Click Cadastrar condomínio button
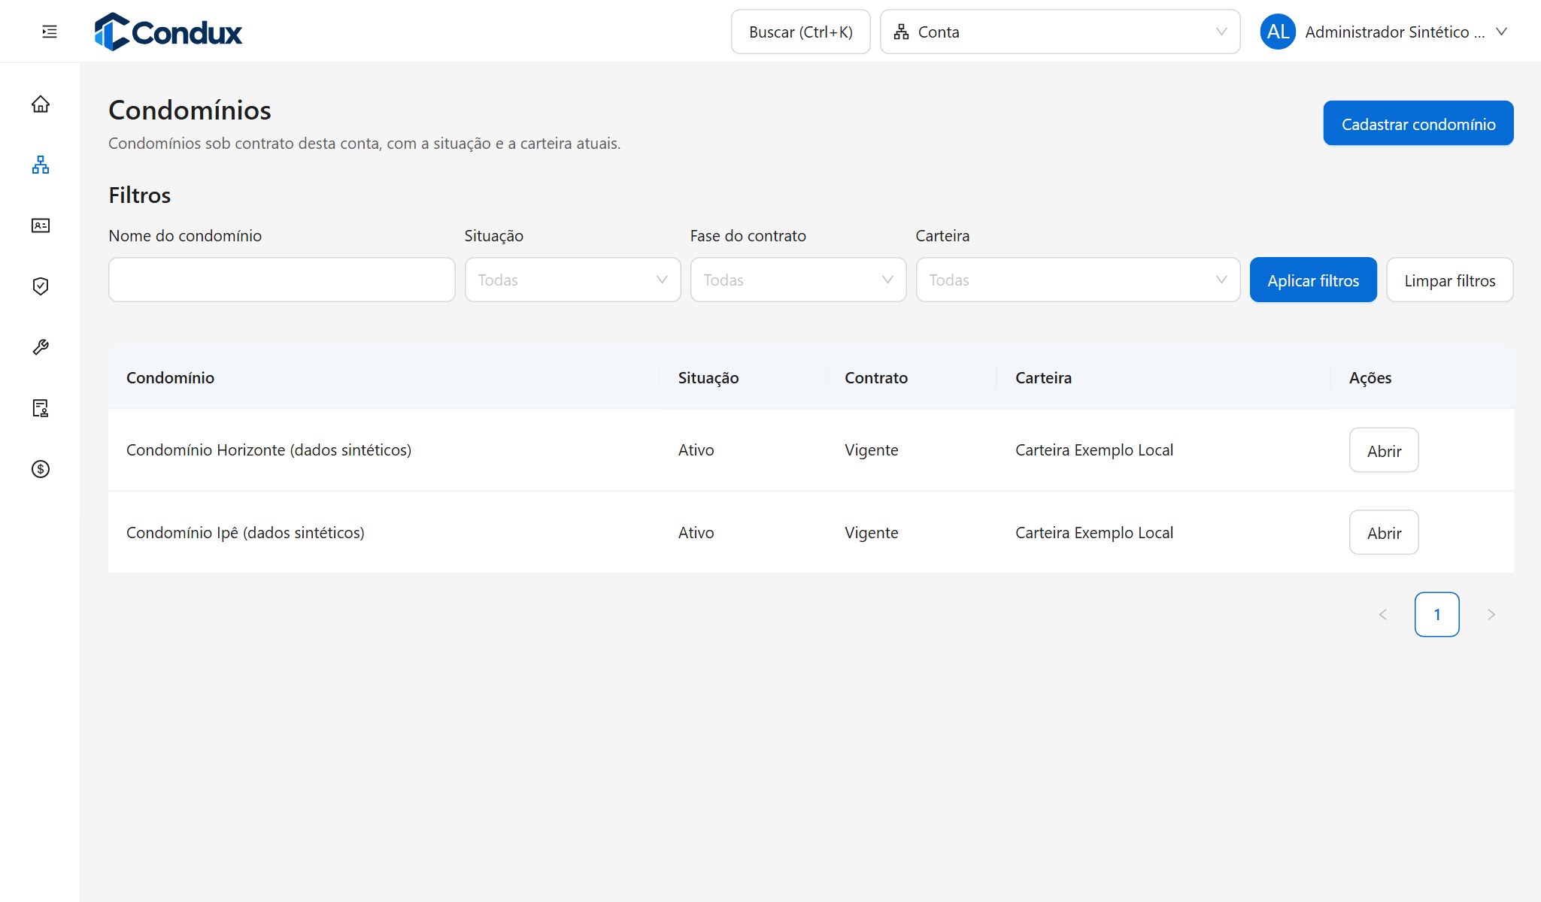 (1418, 123)
